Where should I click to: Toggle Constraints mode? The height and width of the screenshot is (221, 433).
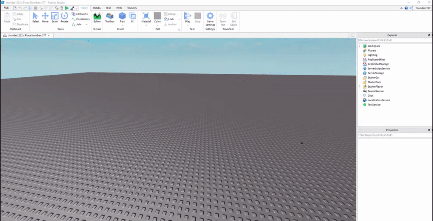point(81,19)
